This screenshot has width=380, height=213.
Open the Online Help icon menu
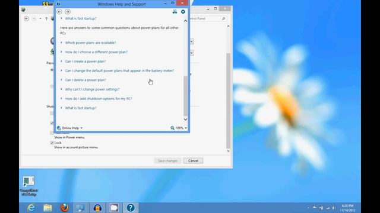point(59,128)
